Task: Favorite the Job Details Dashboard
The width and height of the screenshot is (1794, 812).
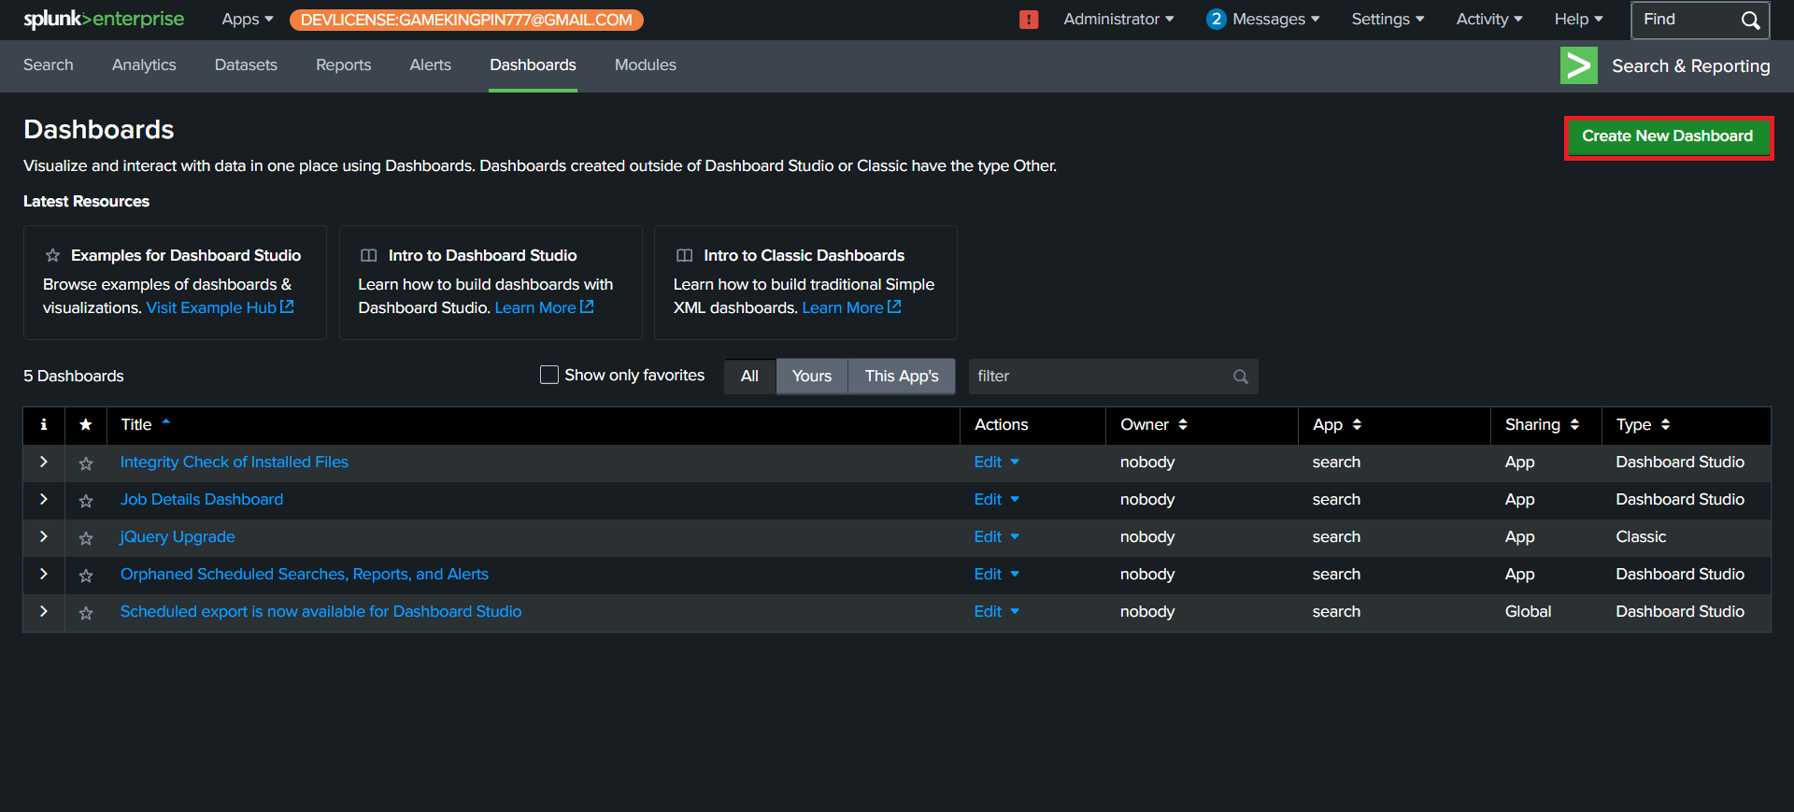Action: point(86,501)
